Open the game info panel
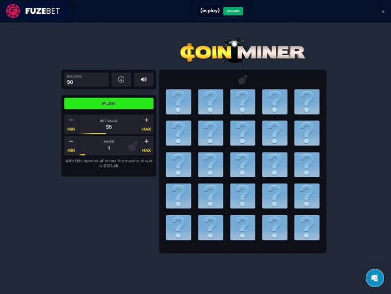Image resolution: width=391 pixels, height=294 pixels. [x=121, y=80]
